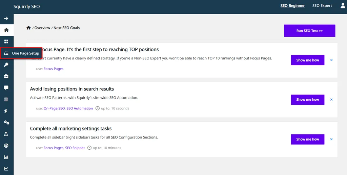347x175 pixels.
Task: Click the lightning bolt icon in sidebar
Action: [x=6, y=111]
